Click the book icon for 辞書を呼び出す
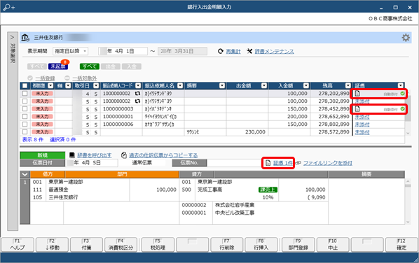The image size is (419, 263). tap(72, 155)
